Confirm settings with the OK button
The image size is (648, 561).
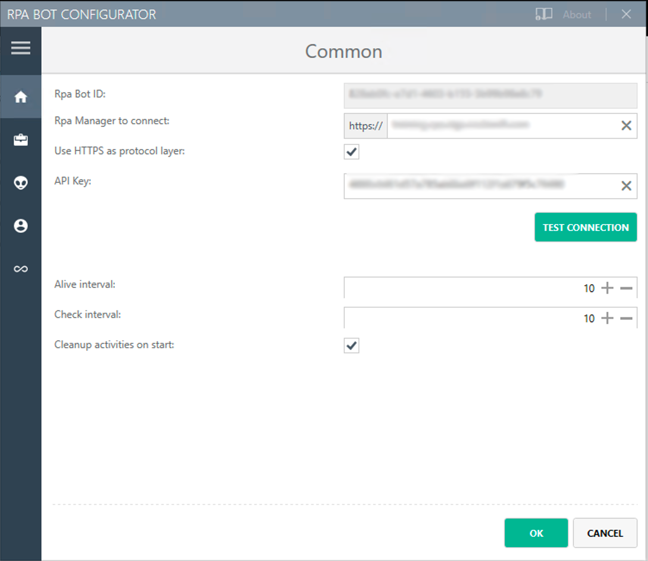[x=536, y=533]
